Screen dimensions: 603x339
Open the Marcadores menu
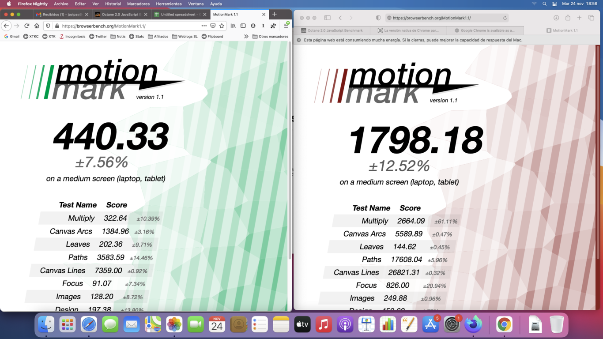138,4
